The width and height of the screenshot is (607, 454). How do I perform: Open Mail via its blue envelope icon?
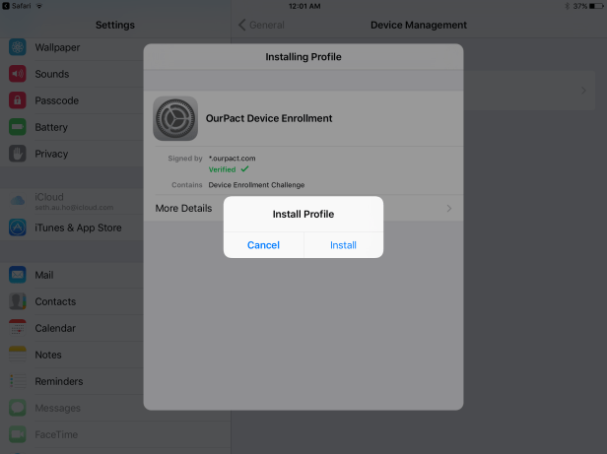18,276
